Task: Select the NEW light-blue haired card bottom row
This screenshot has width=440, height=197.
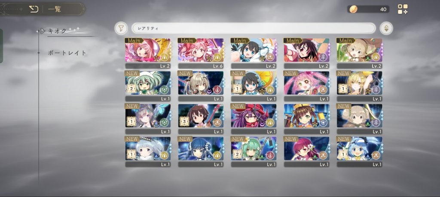Action: tap(360, 152)
